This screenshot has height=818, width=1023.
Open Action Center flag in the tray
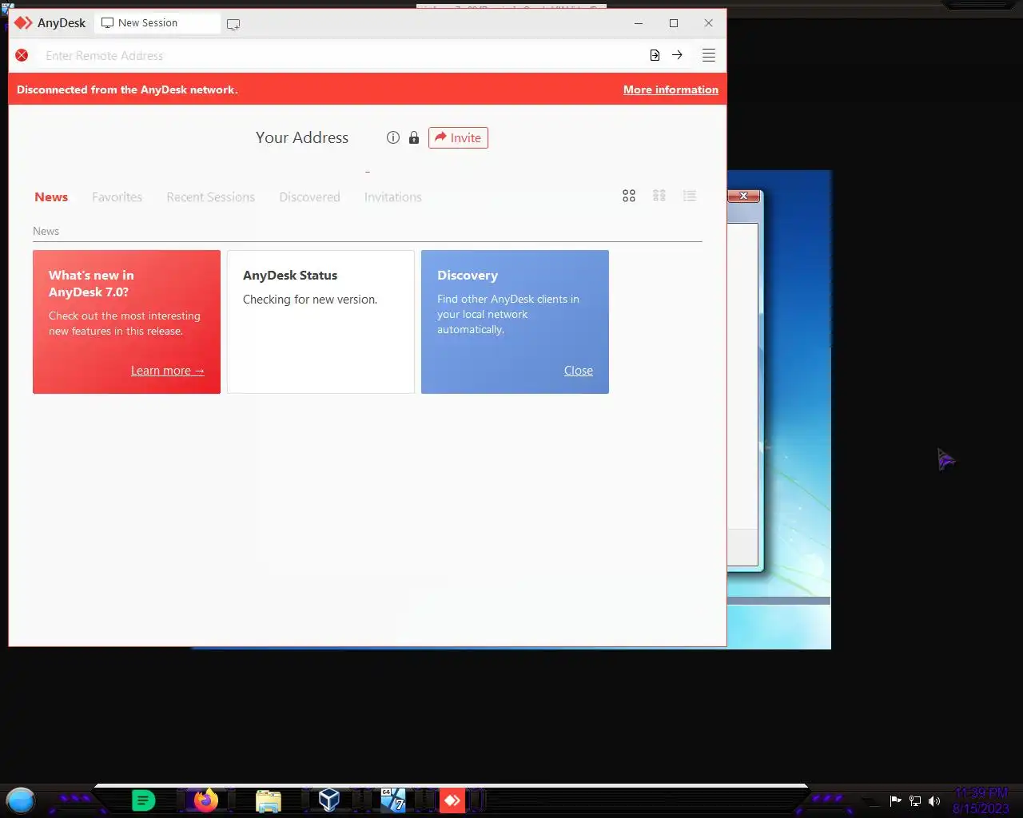(x=896, y=800)
